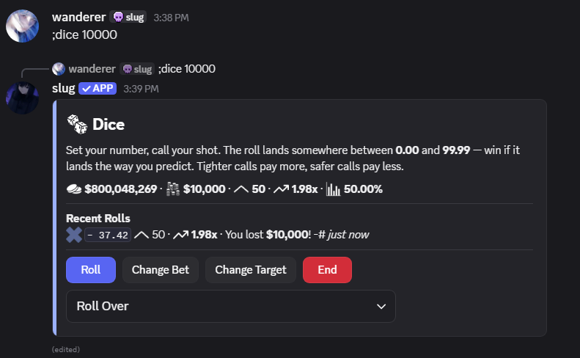Viewport: 580px width, 358px height.
Task: Click the Change Bet button
Action: tap(161, 270)
